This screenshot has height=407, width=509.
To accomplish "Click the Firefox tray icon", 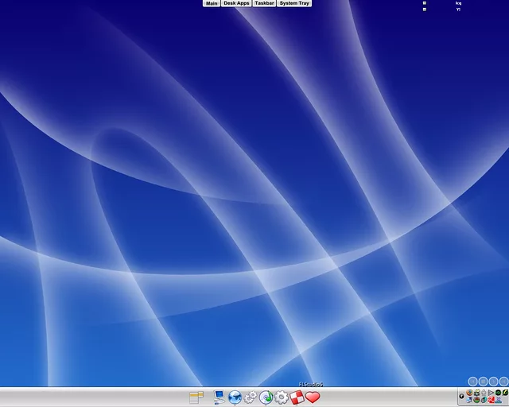I will [x=469, y=393].
